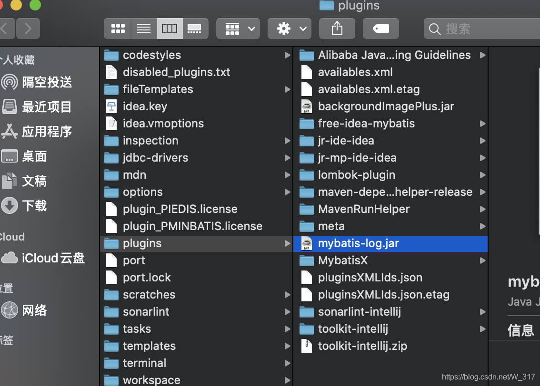This screenshot has width=540, height=386.
Task: Expand the fileTemplates folder arrow
Action: [287, 89]
